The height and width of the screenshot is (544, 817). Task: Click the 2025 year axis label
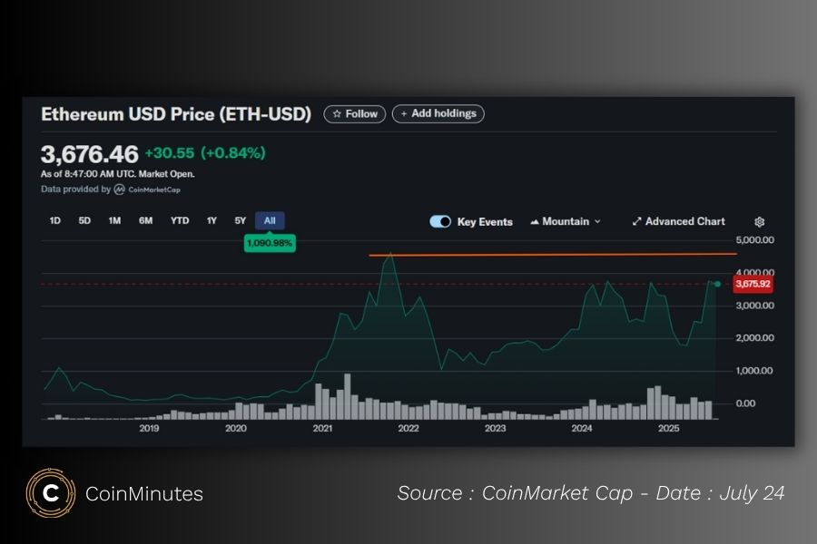668,429
